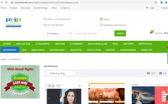Switch to List view icon
This screenshot has height=104, width=168.
click(x=160, y=73)
